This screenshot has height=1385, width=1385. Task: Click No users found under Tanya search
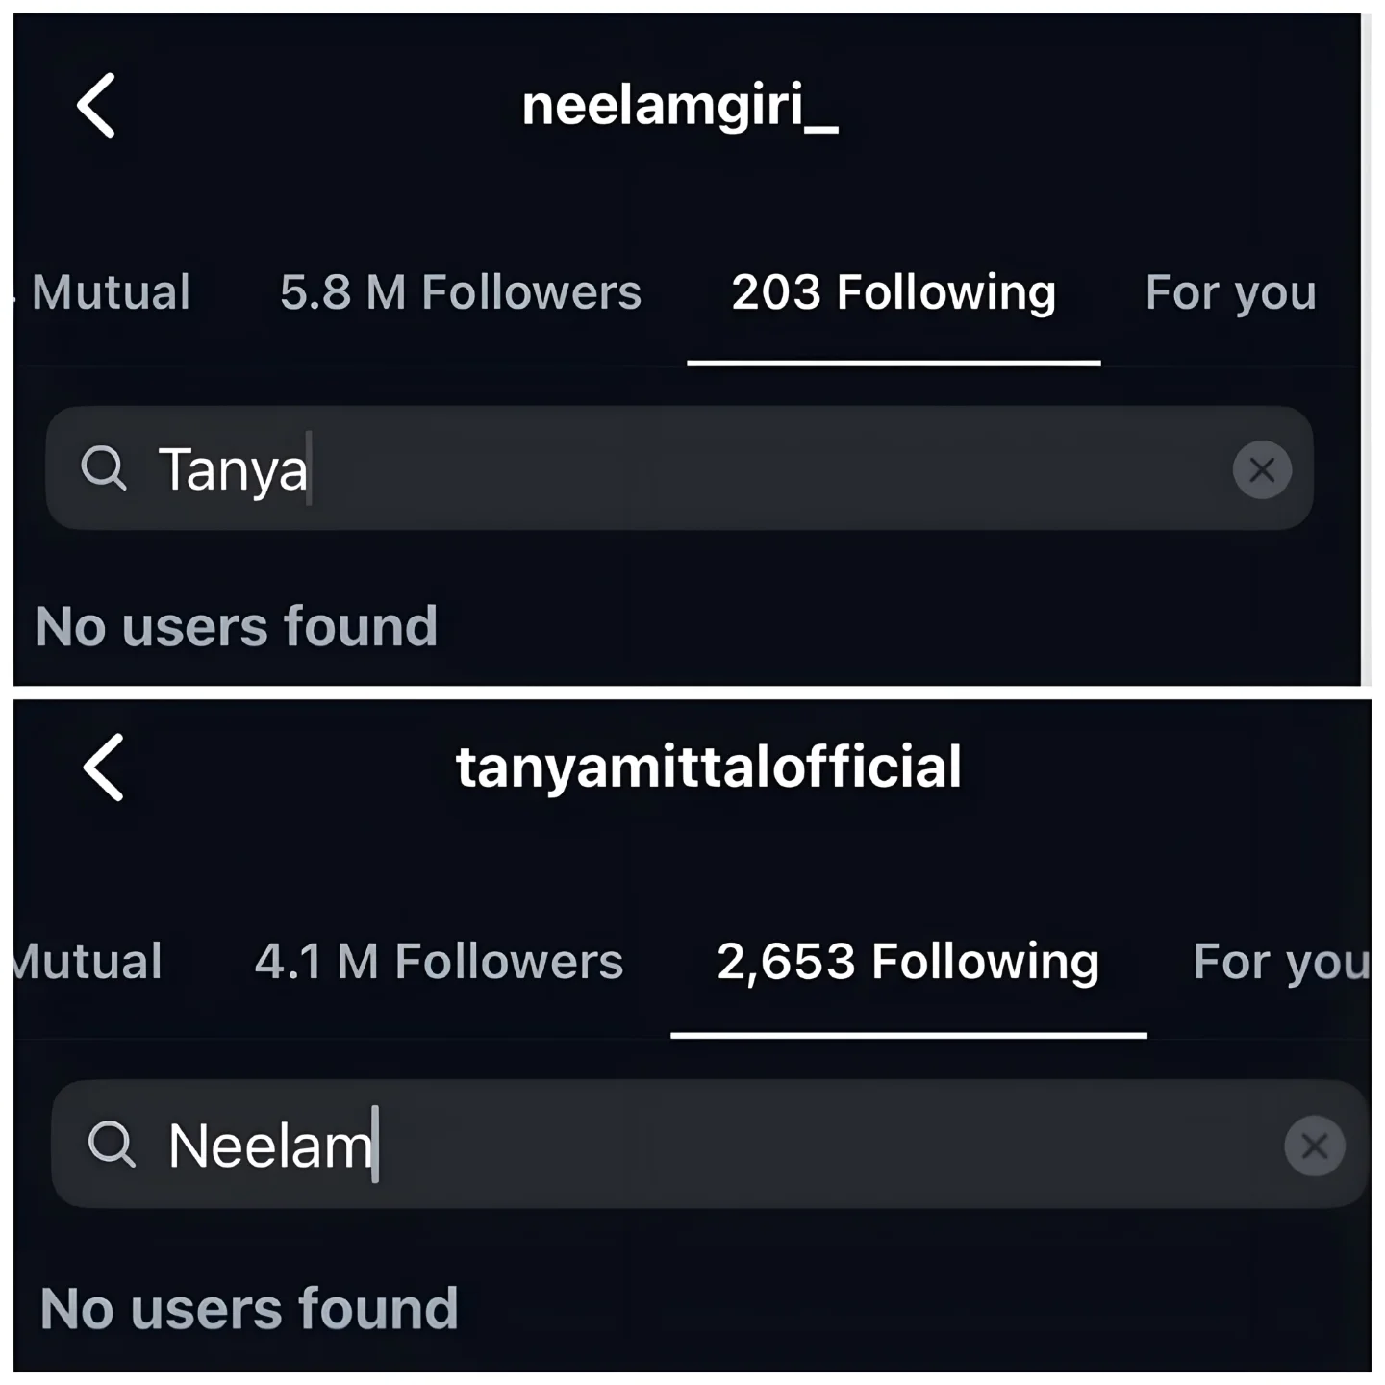tap(237, 627)
